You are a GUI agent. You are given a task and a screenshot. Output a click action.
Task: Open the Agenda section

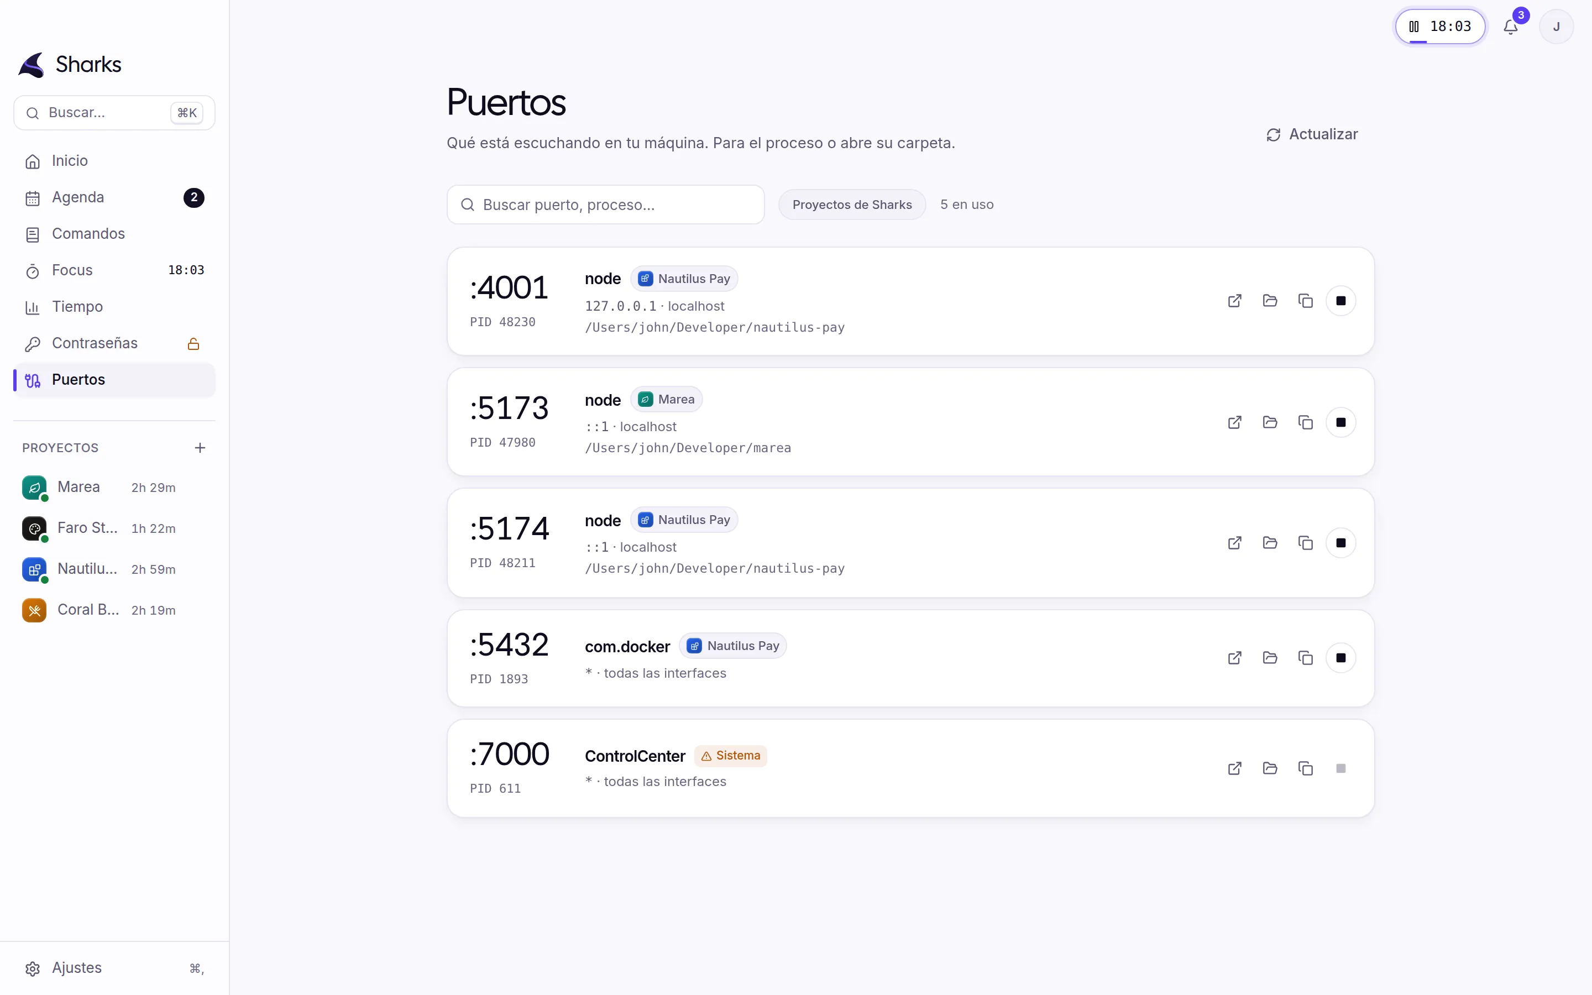pos(114,197)
